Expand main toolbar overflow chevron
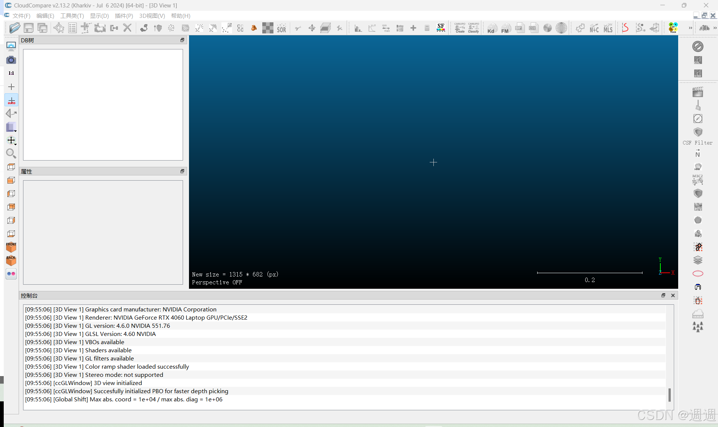Viewport: 718px width, 427px height. click(690, 28)
